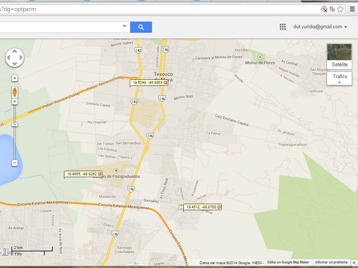Image resolution: width=358 pixels, height=268 pixels.
Task: Switch to Satélite map view
Action: pyautogui.click(x=339, y=56)
